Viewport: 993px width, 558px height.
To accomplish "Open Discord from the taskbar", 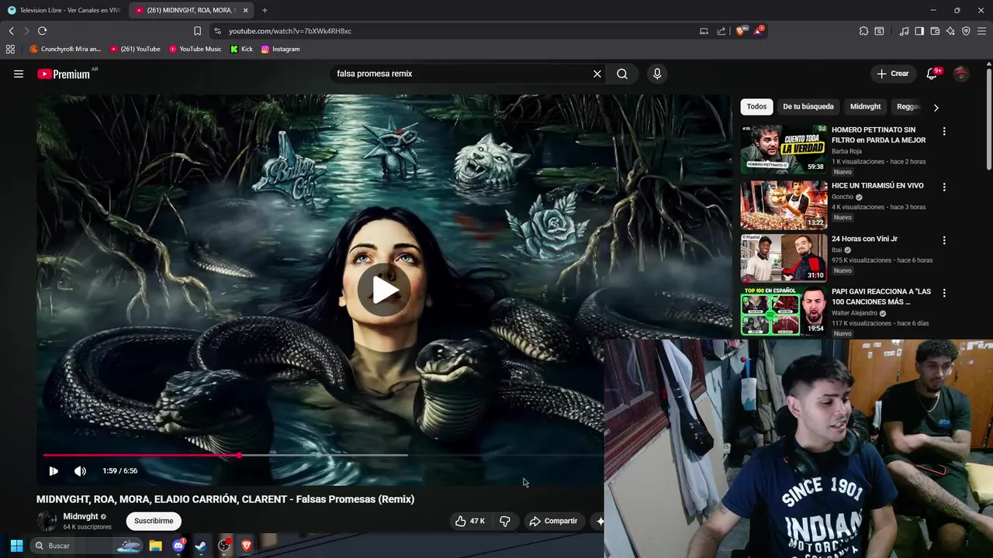I will coord(178,546).
